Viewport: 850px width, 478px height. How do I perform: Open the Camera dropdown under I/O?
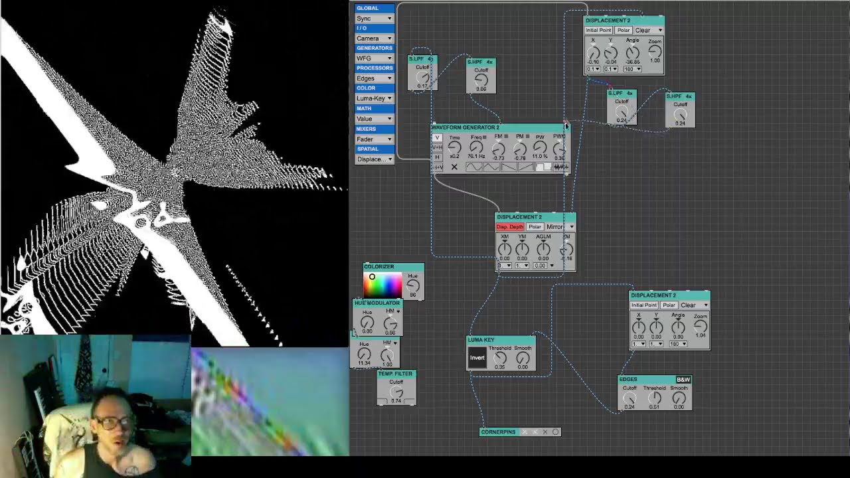(x=374, y=39)
